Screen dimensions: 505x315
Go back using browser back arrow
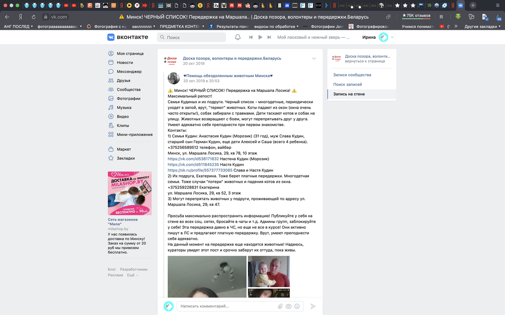[x=7, y=17]
